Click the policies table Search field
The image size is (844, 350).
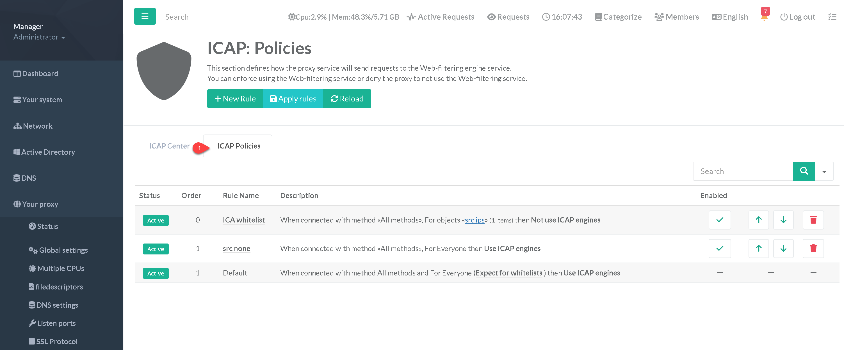[x=743, y=171]
